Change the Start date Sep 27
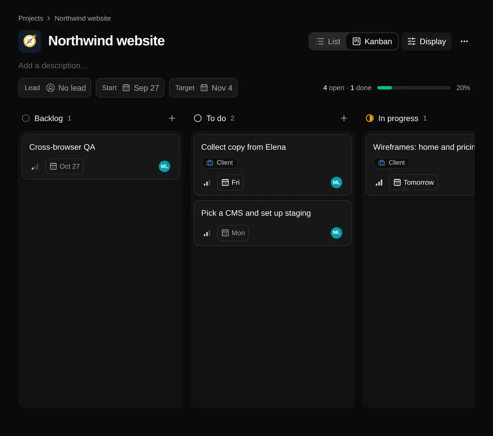Viewport: 493px width, 436px height. click(x=130, y=88)
